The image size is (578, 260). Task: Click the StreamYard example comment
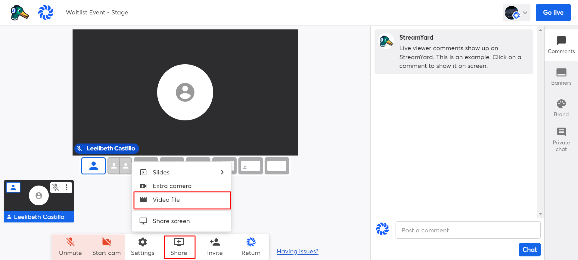click(454, 52)
